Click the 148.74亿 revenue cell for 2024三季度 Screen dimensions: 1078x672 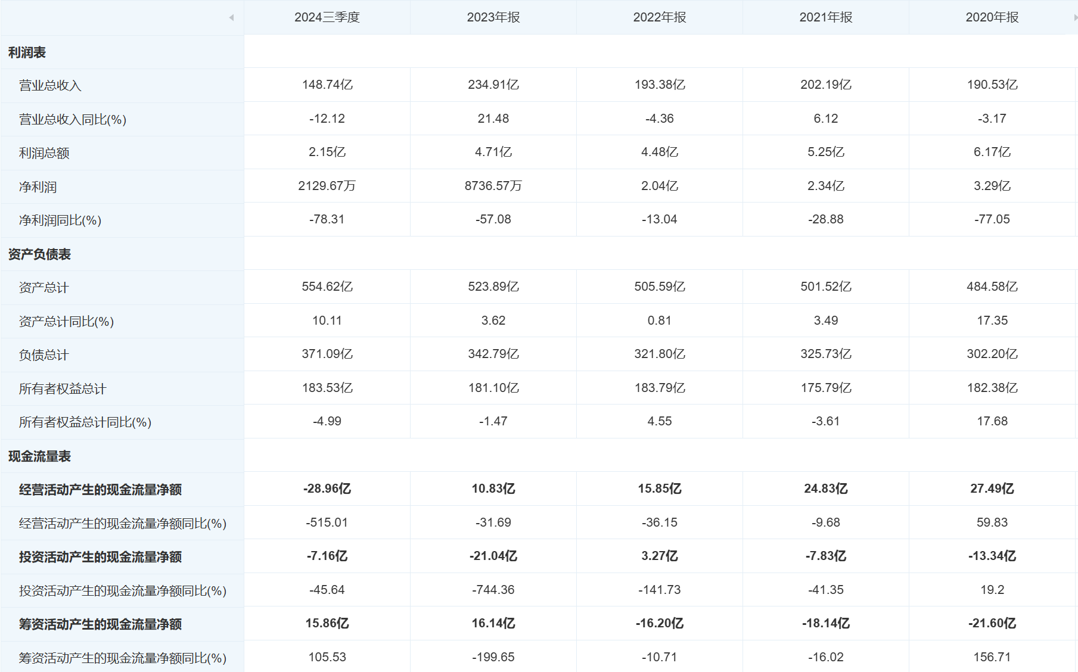(x=327, y=85)
